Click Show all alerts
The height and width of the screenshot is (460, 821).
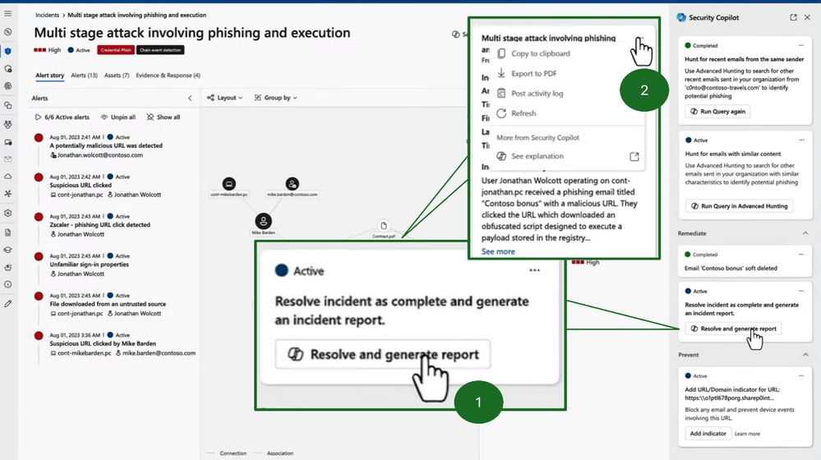tap(164, 117)
